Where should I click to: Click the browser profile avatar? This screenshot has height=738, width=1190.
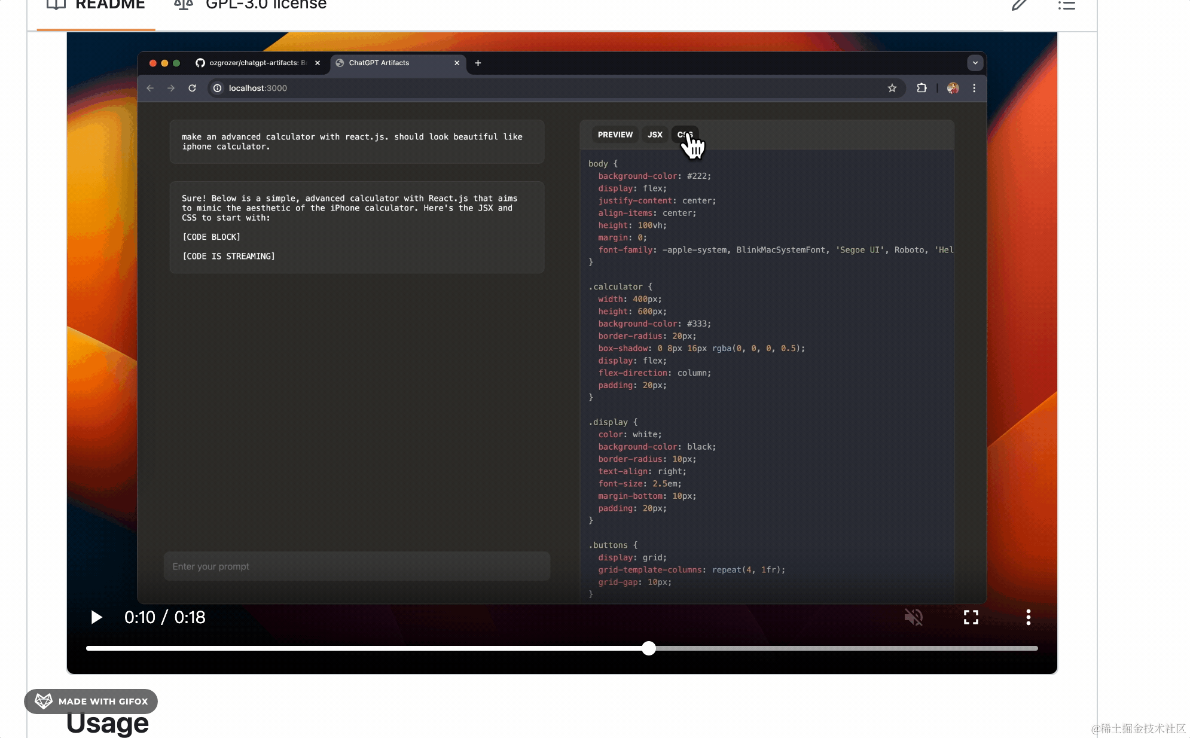(x=953, y=88)
